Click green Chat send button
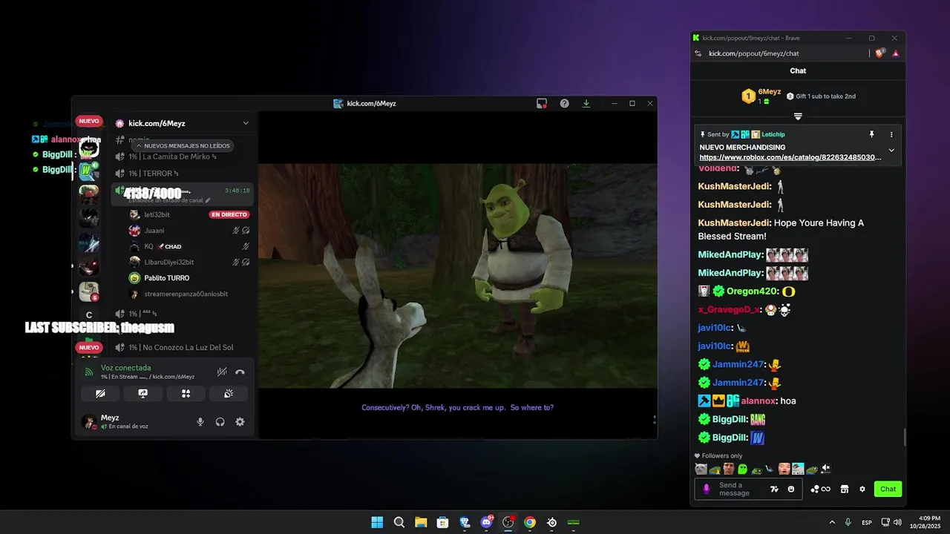 pos(888,489)
